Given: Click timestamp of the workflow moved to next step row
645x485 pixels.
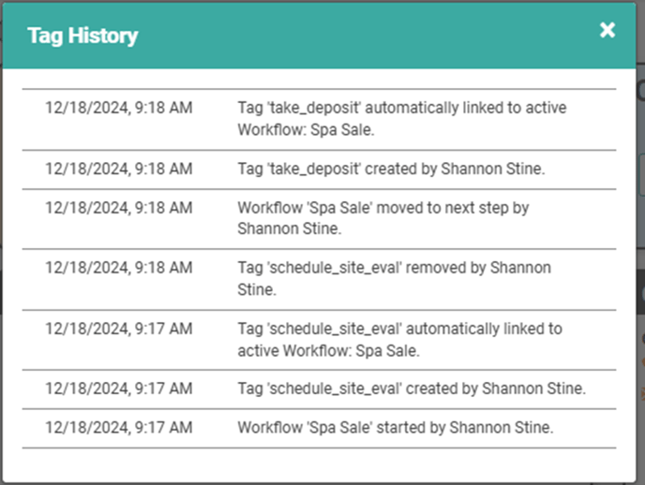Looking at the screenshot, I should point(118,208).
